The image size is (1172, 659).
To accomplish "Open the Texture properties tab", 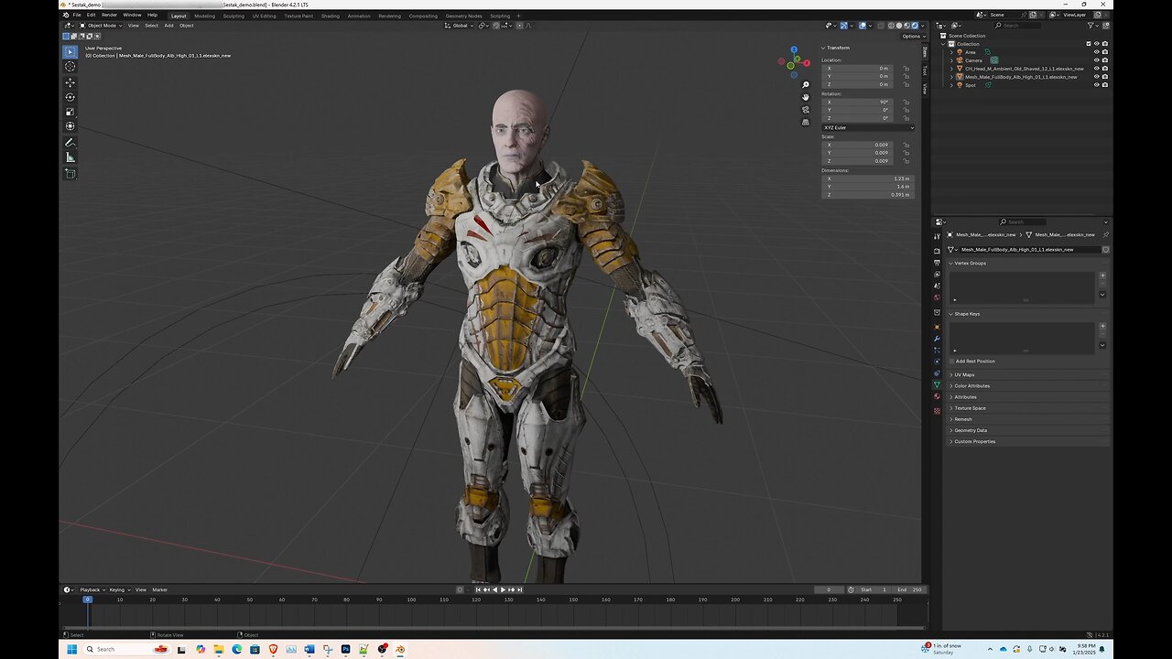I will click(937, 411).
